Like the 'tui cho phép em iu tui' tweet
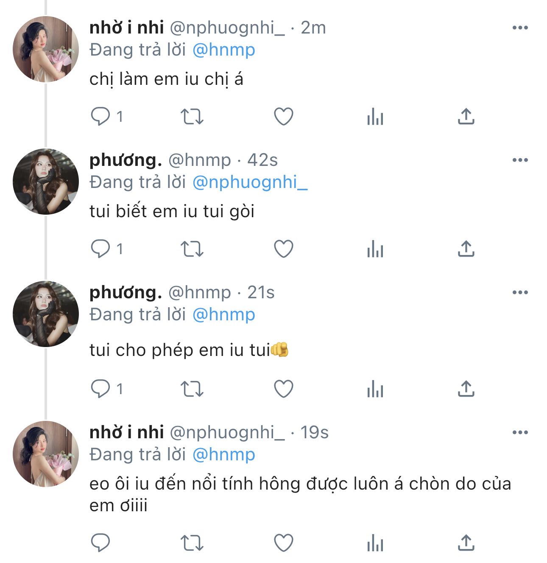547x563 pixels. [x=284, y=389]
